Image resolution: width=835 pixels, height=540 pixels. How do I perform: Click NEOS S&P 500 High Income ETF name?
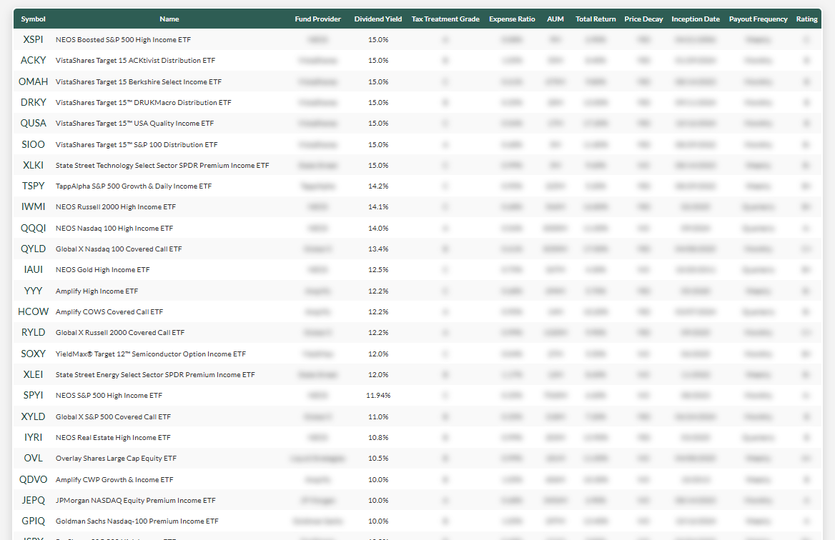point(109,395)
